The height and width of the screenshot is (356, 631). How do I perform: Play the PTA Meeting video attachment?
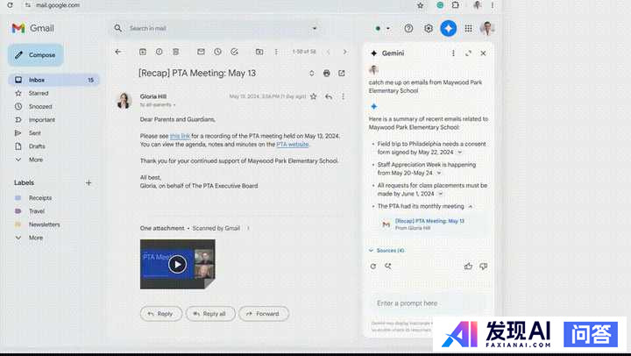[177, 264]
